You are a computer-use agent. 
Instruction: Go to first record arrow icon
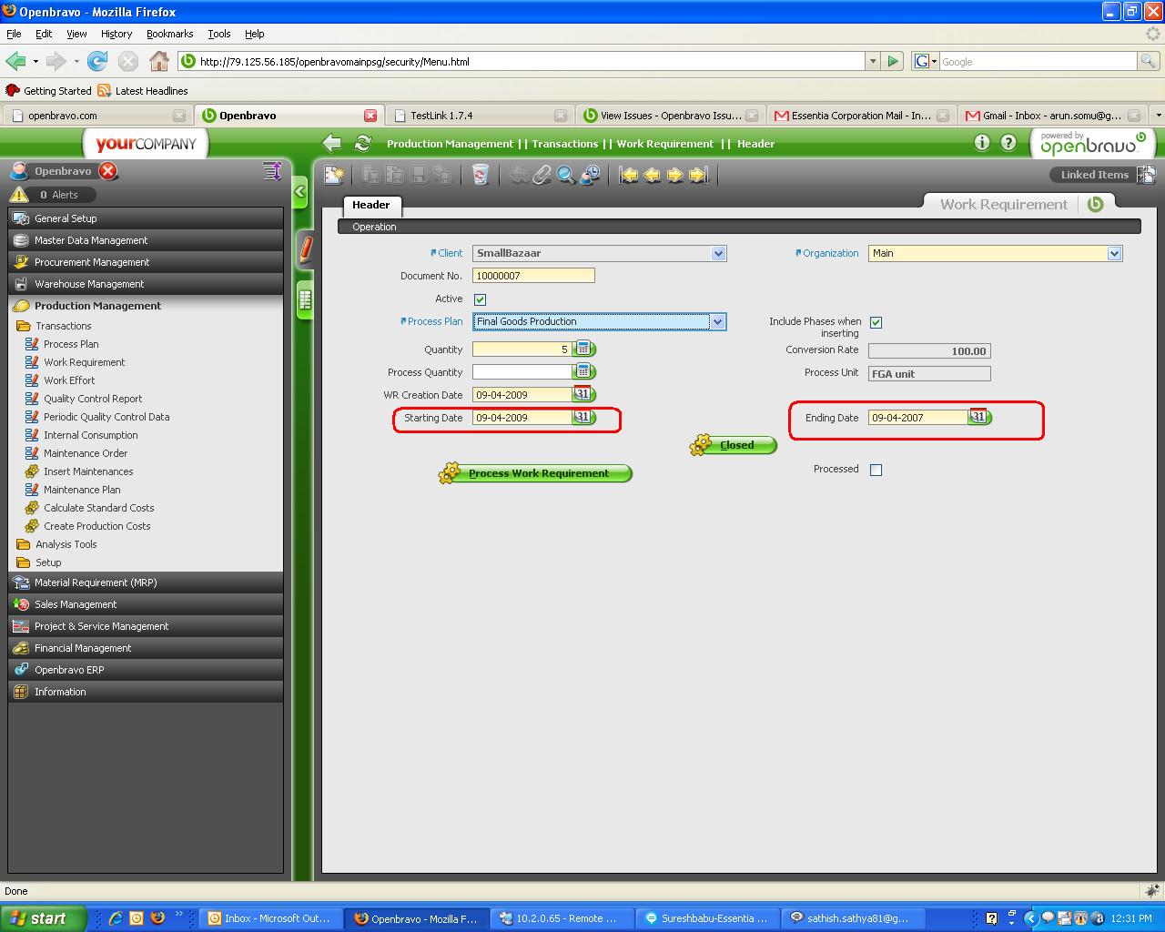[629, 175]
